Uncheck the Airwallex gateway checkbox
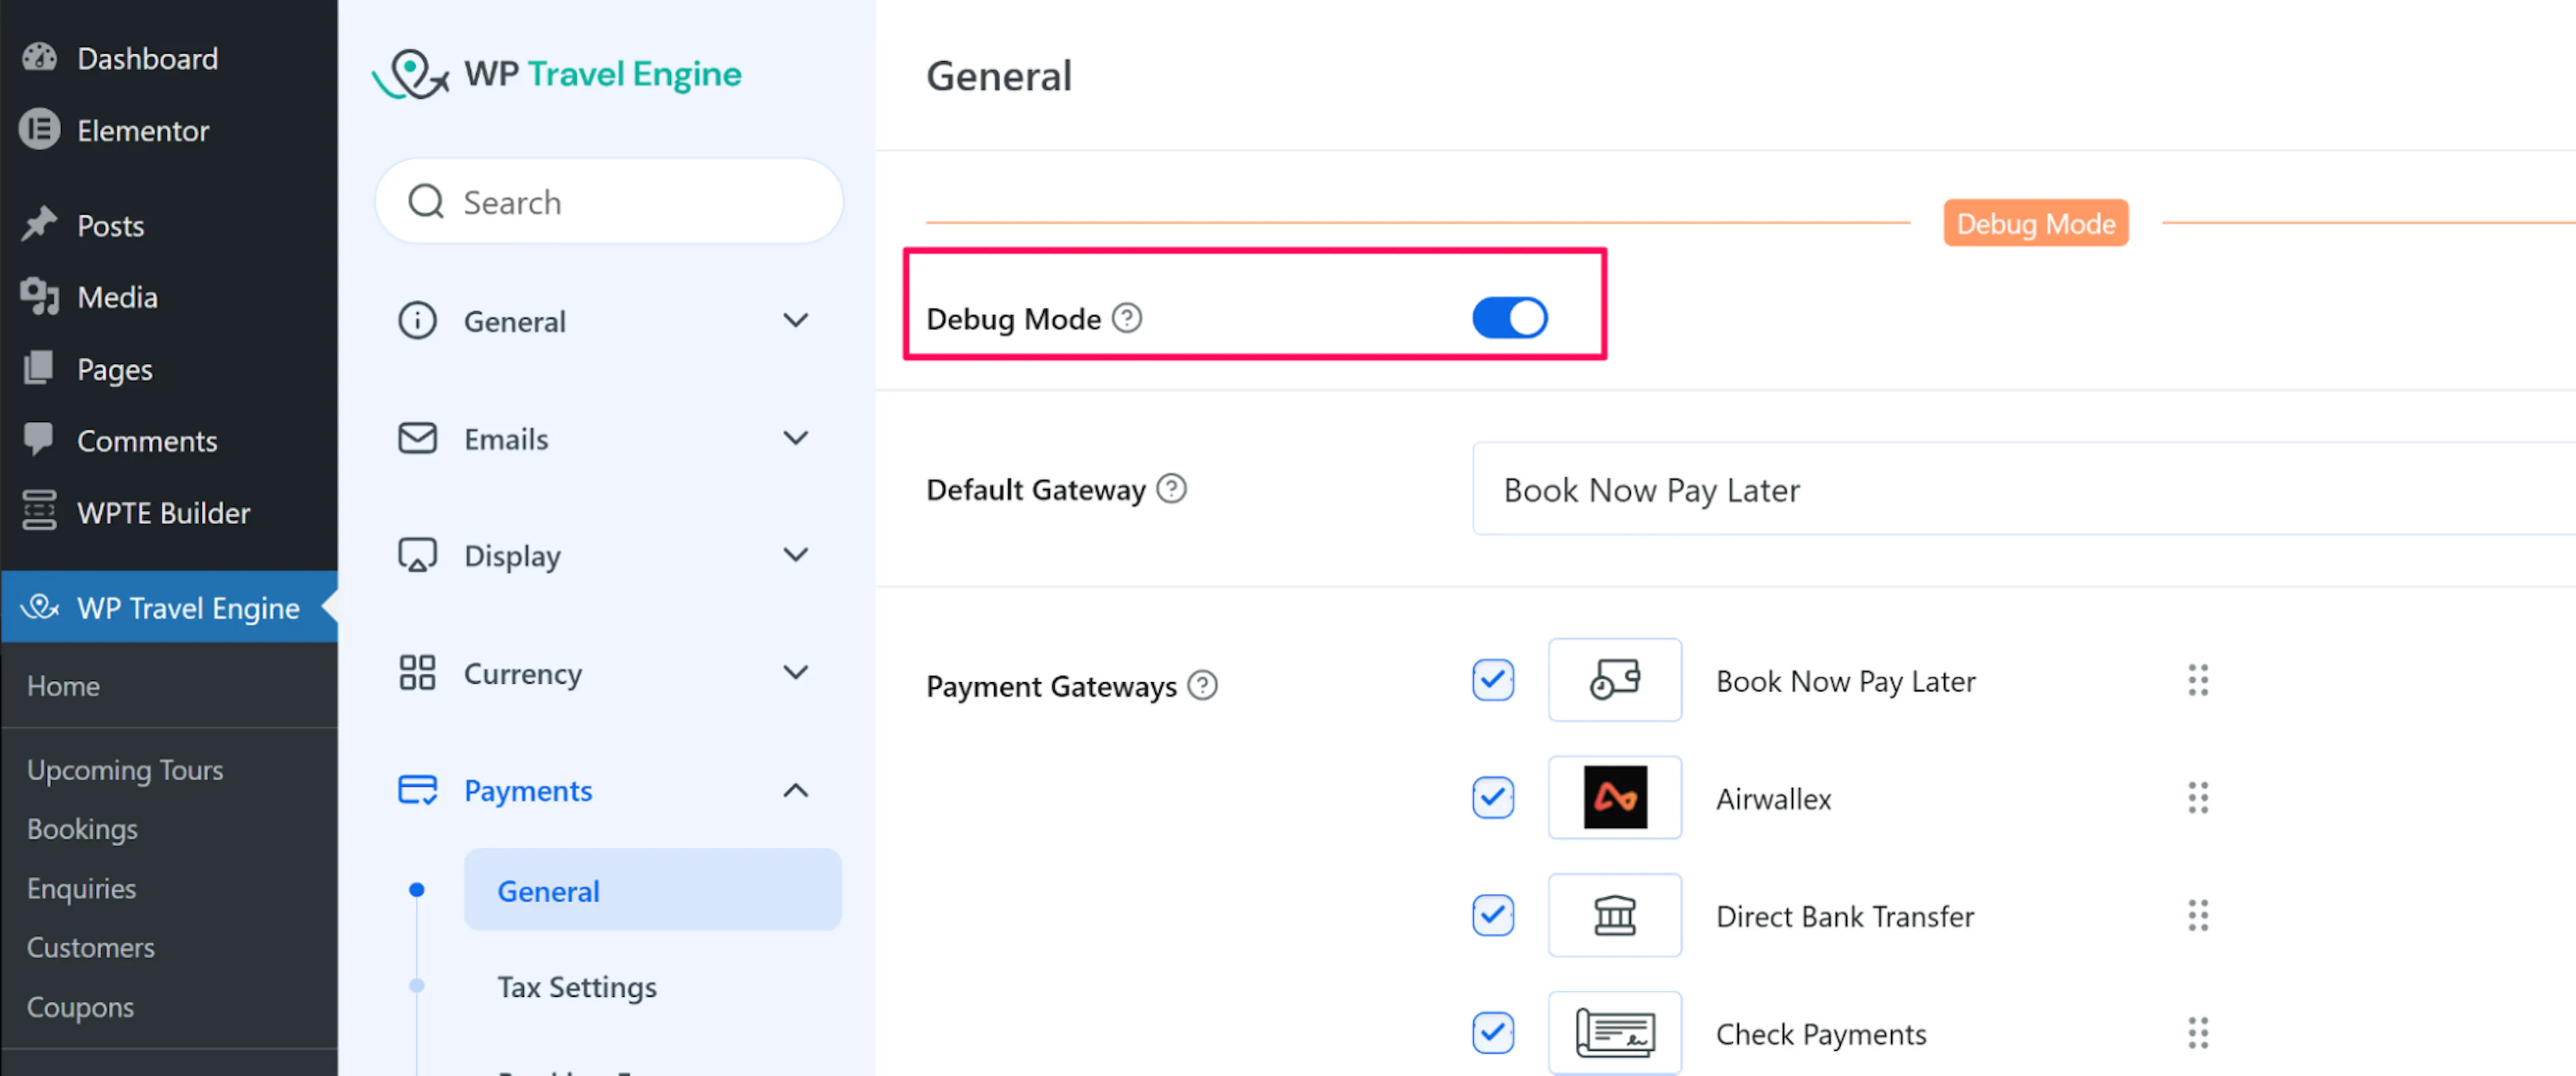This screenshot has width=2576, height=1076. tap(1492, 798)
